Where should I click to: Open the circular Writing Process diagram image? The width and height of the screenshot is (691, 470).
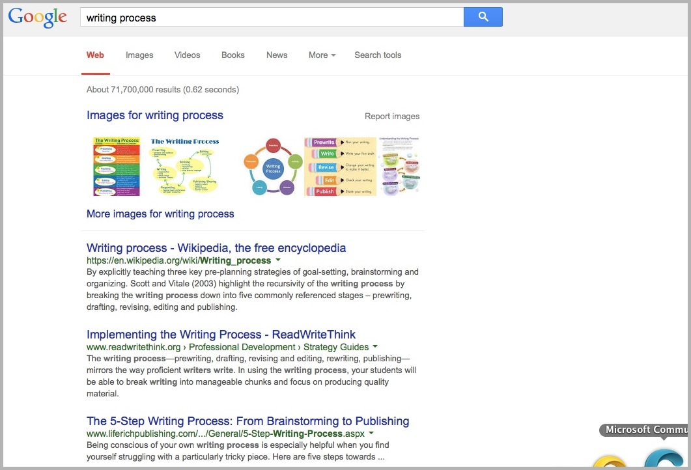273,166
